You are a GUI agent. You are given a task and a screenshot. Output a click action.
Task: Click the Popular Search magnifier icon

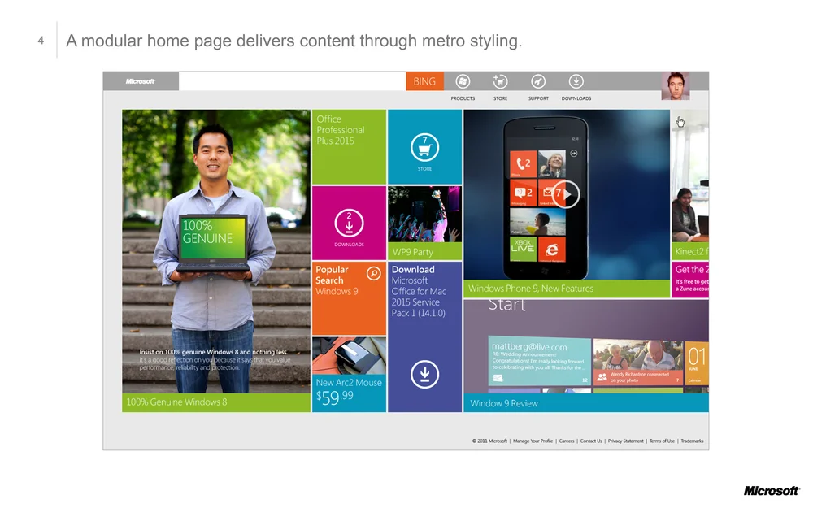coord(374,273)
